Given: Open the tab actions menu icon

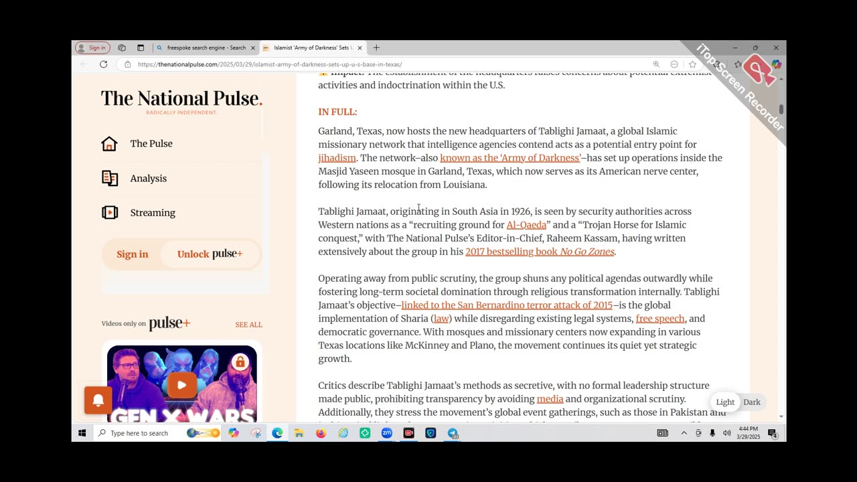Looking at the screenshot, I should pyautogui.click(x=141, y=48).
